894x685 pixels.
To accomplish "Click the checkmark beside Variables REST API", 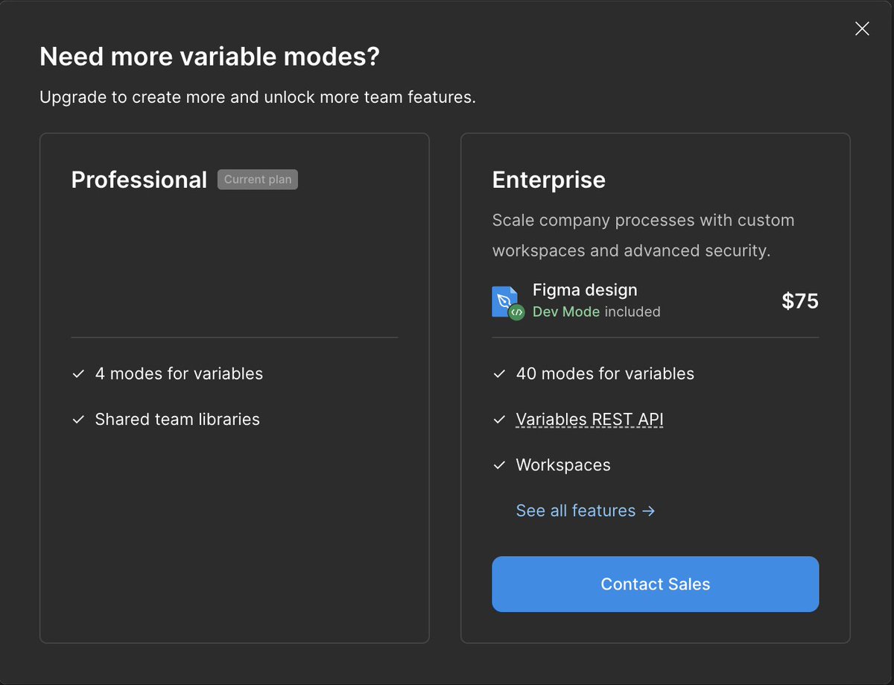I will tap(499, 420).
